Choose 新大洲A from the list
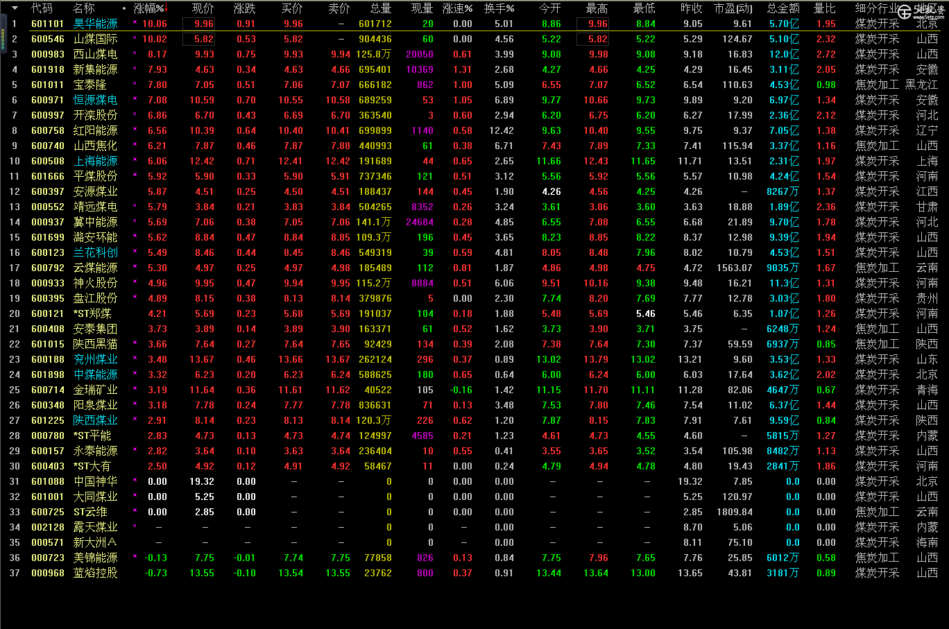 click(x=95, y=542)
